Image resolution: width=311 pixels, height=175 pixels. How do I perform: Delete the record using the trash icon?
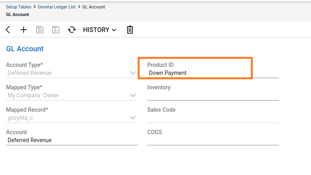click(130, 30)
